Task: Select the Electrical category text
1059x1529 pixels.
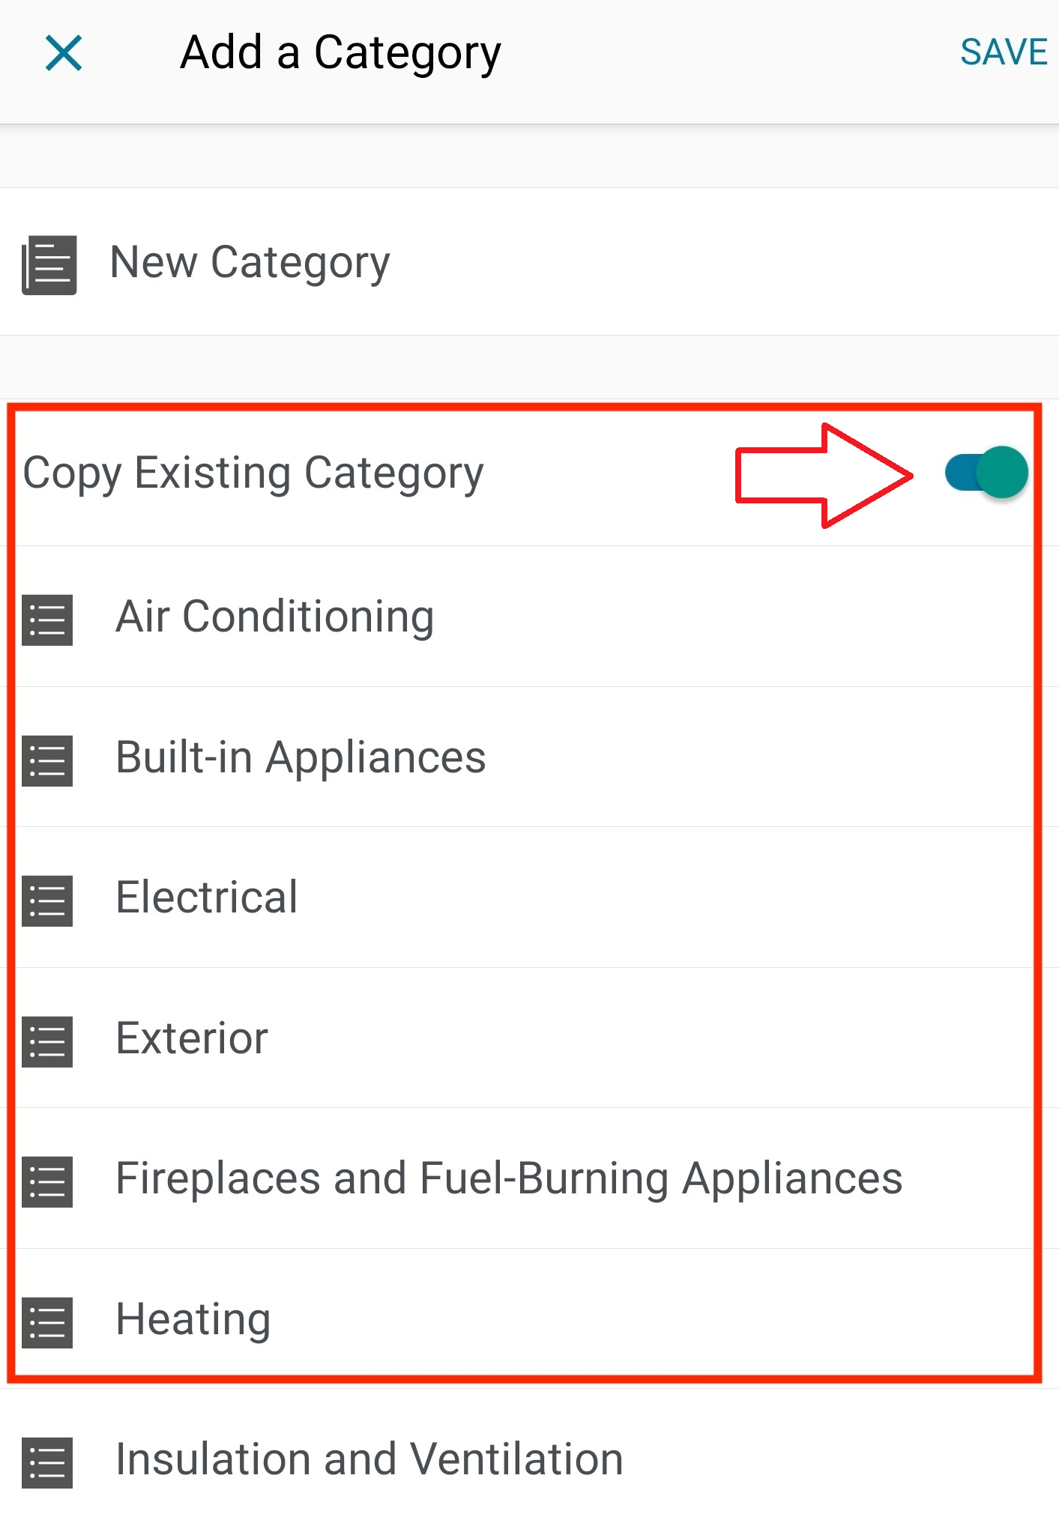Action: (x=207, y=897)
